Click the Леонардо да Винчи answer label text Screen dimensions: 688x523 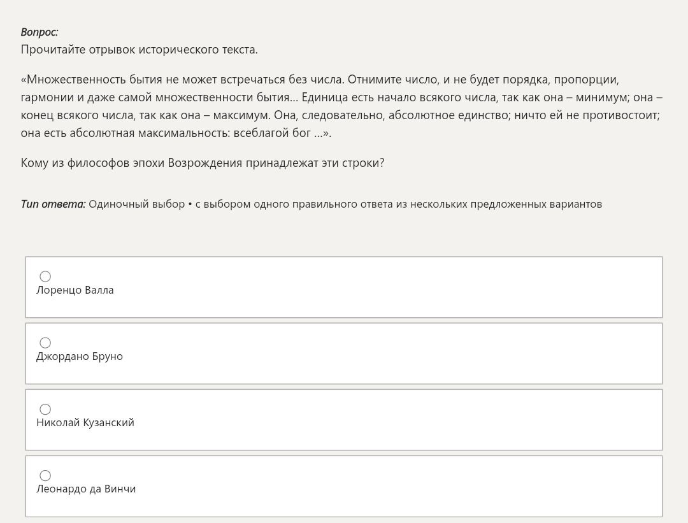pos(86,489)
